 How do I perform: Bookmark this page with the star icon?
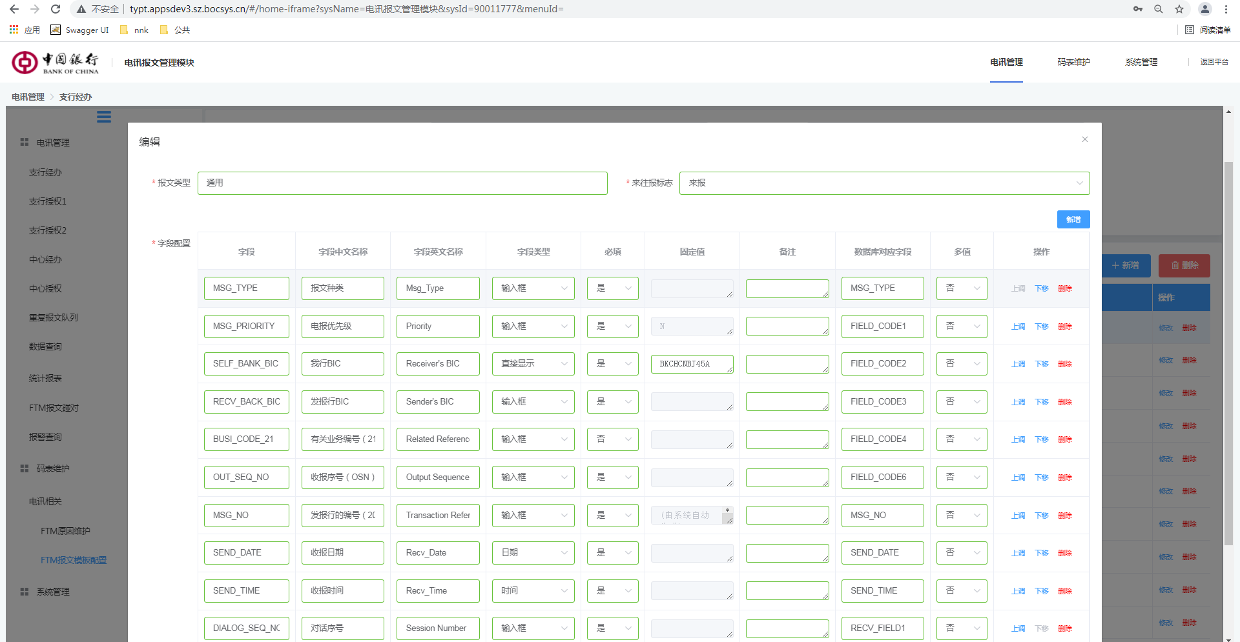click(x=1179, y=9)
